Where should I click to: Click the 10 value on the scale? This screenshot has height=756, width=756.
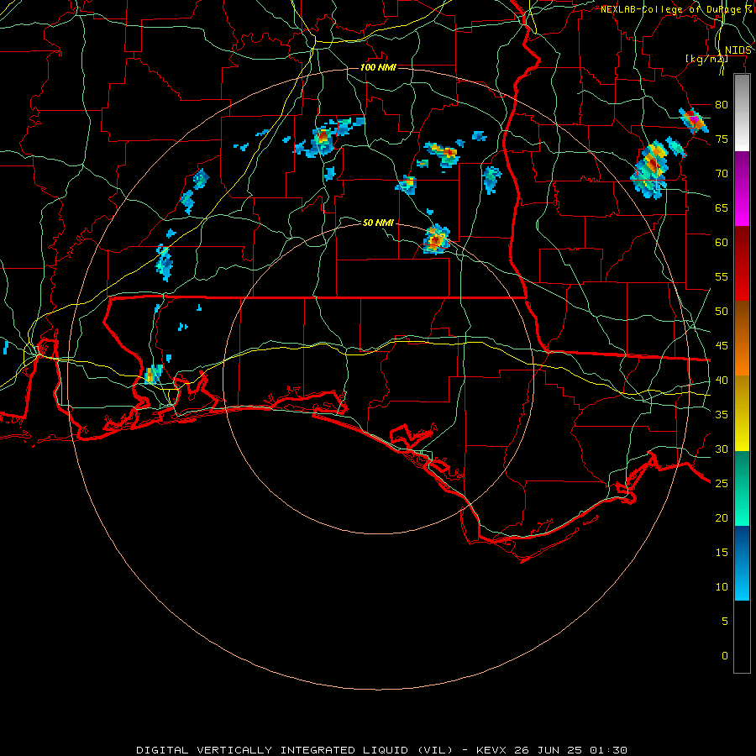(x=722, y=587)
